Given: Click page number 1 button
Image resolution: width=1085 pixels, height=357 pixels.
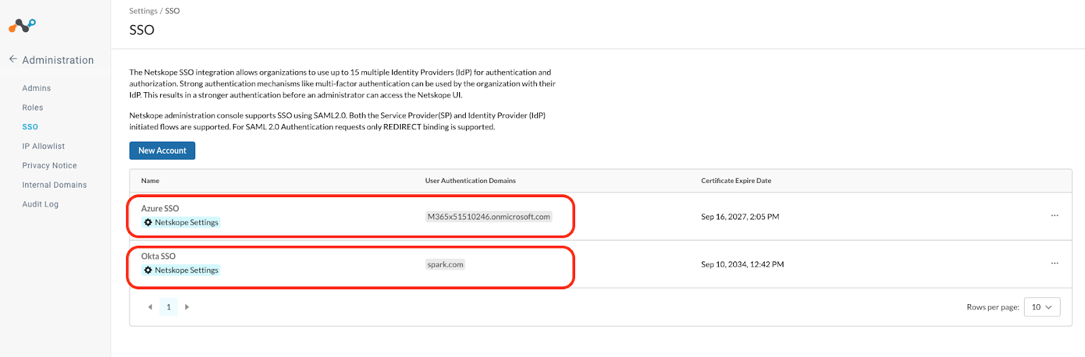Looking at the screenshot, I should 169,307.
